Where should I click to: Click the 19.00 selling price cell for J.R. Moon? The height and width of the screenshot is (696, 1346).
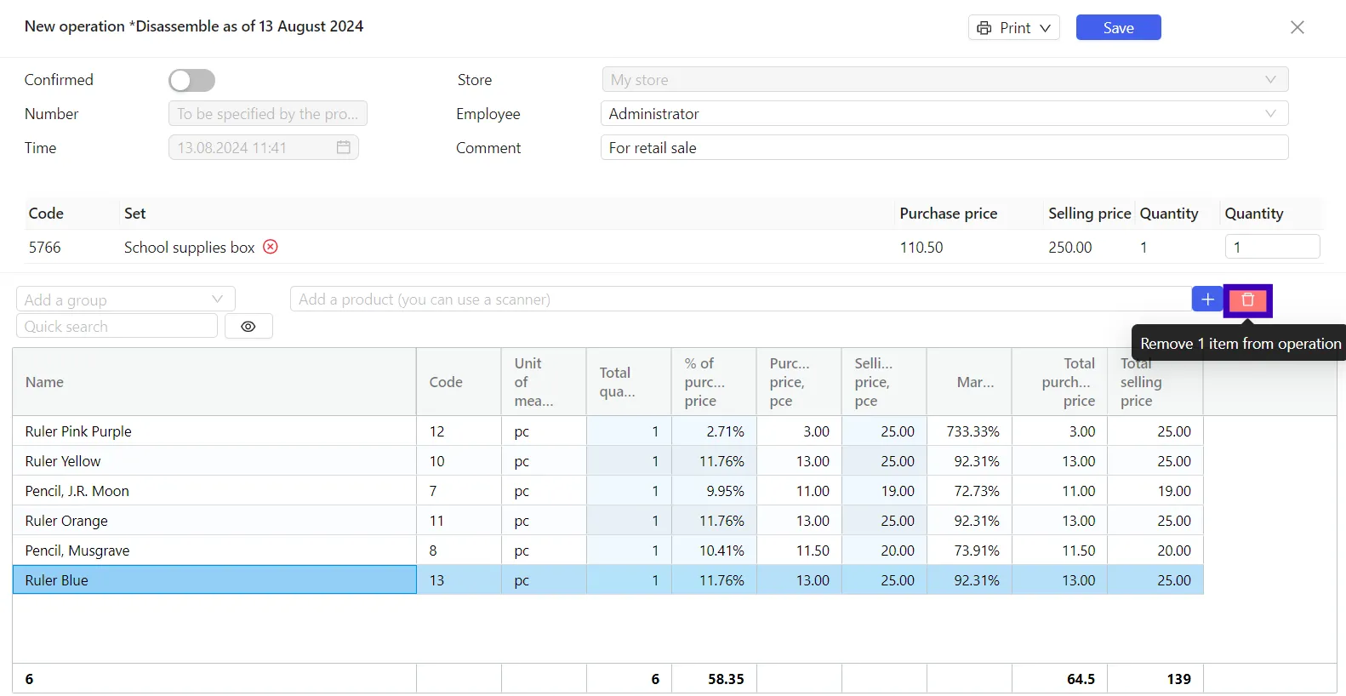pos(884,491)
